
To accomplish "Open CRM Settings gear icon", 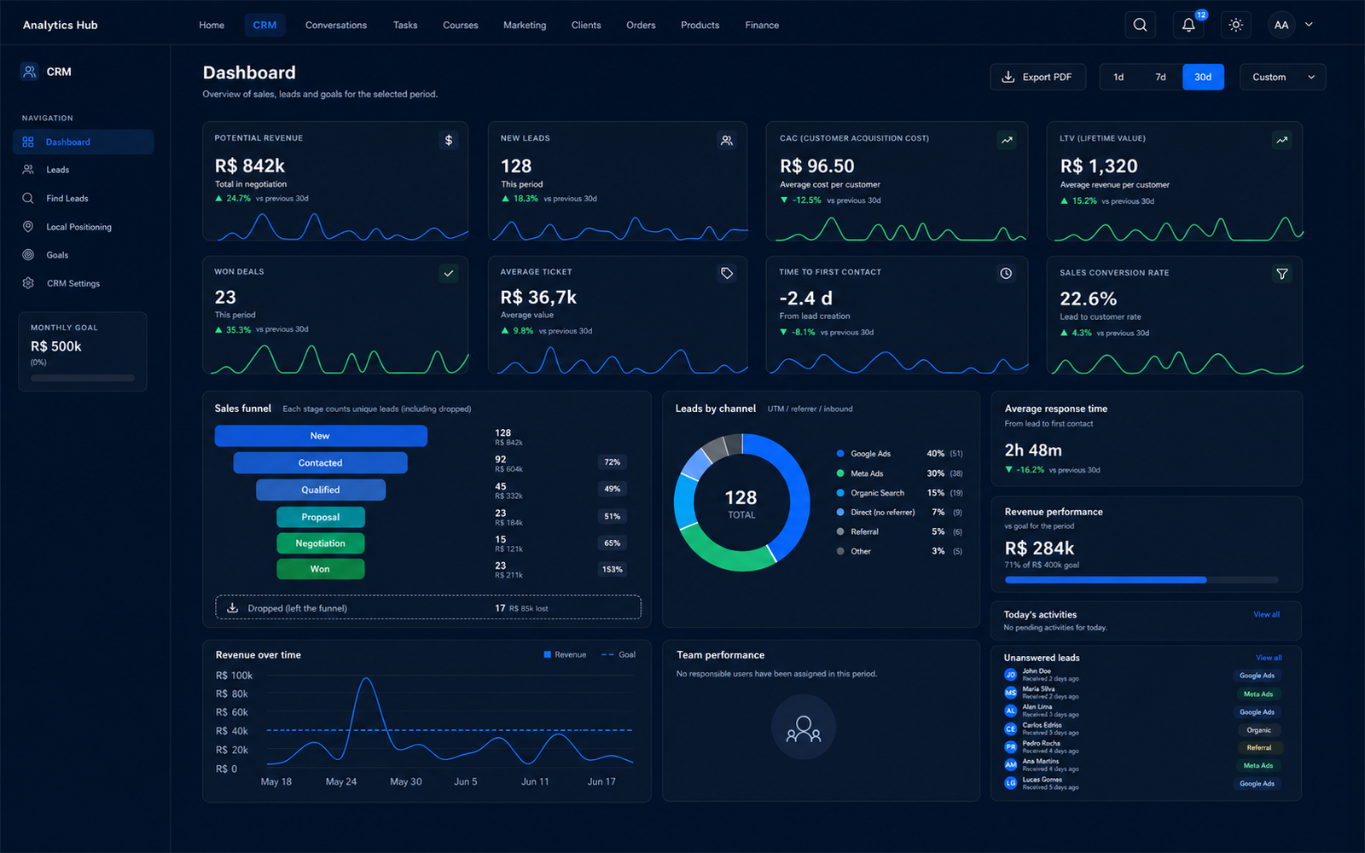I will [x=28, y=283].
